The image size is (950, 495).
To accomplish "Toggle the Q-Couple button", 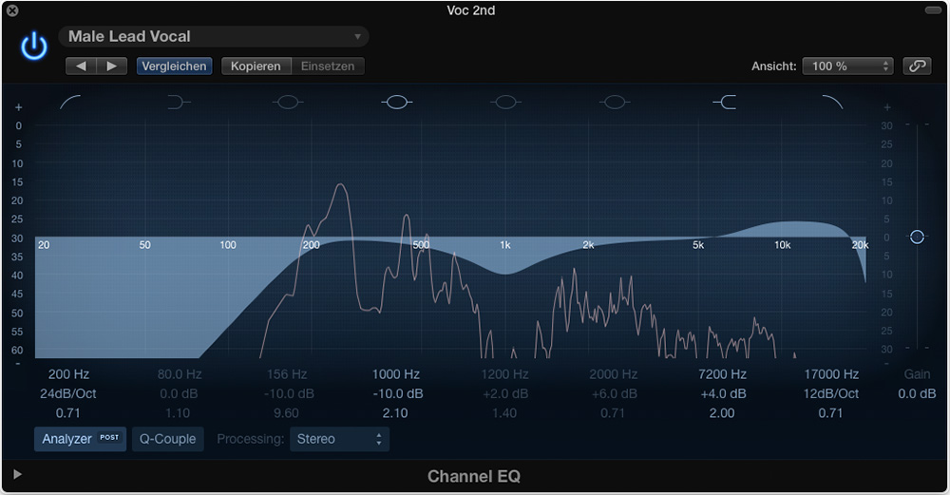I will point(168,439).
